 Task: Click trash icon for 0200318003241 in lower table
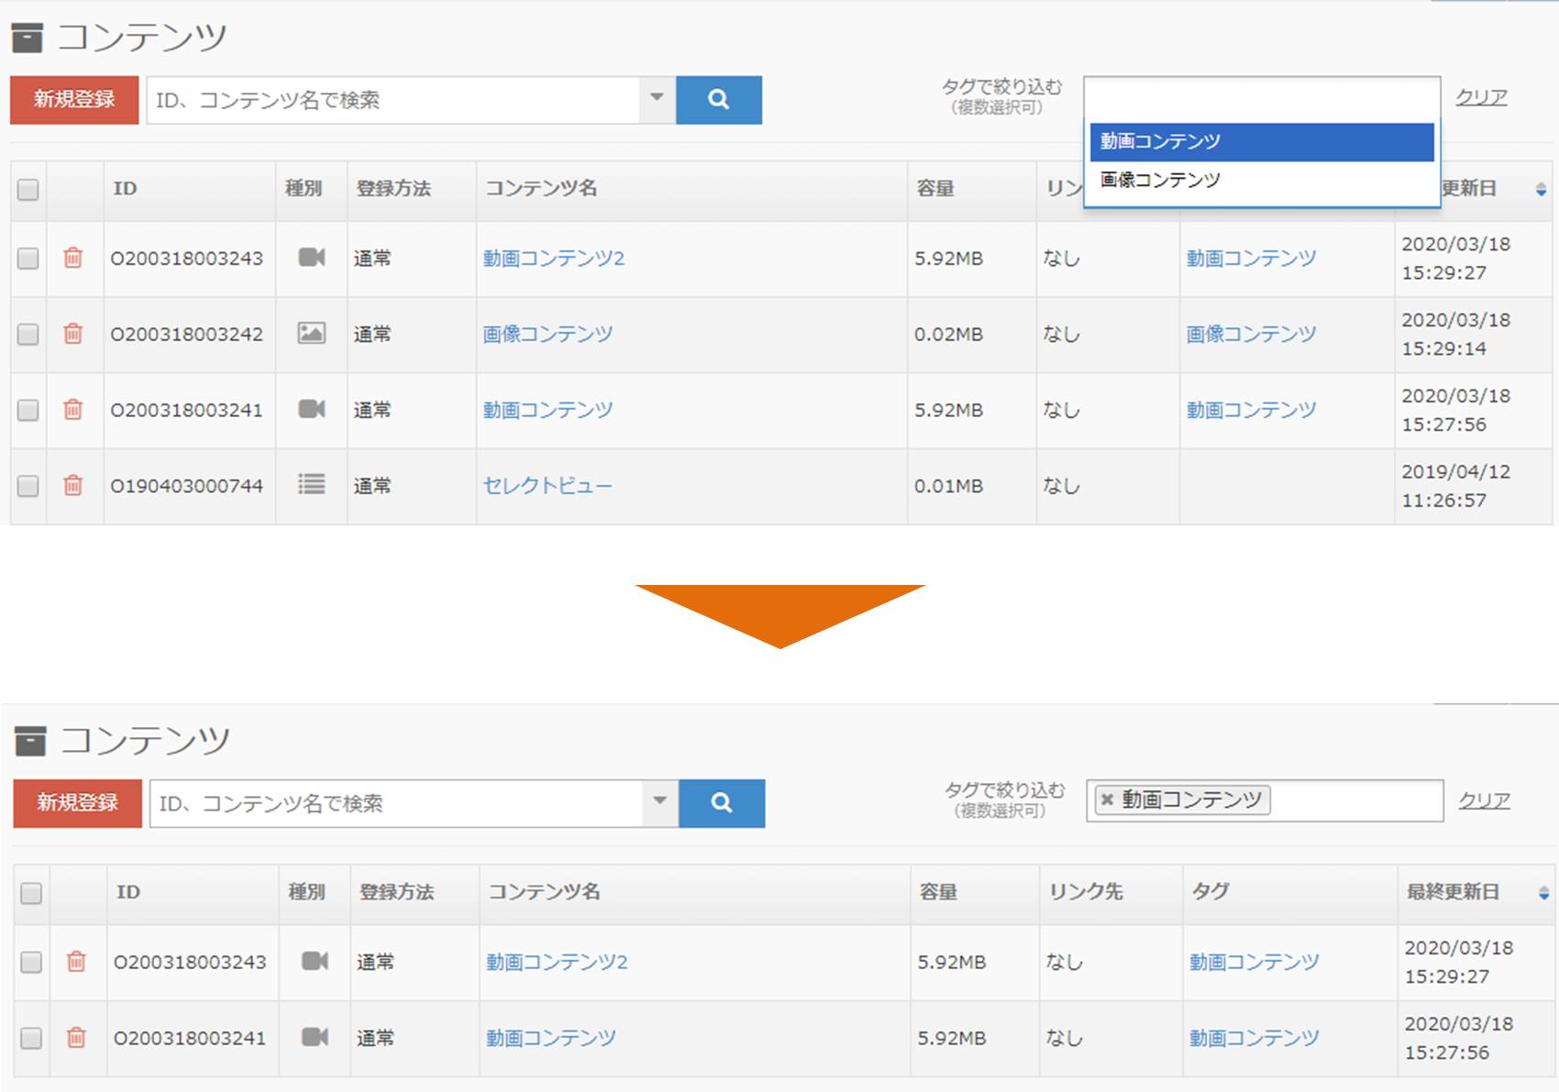(76, 1037)
